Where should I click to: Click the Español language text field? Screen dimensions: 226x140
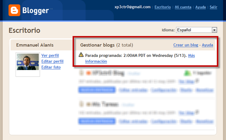[194, 30]
